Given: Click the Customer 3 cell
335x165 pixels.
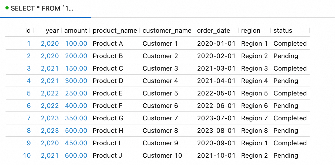Looking at the screenshot, I should click(x=160, y=68).
